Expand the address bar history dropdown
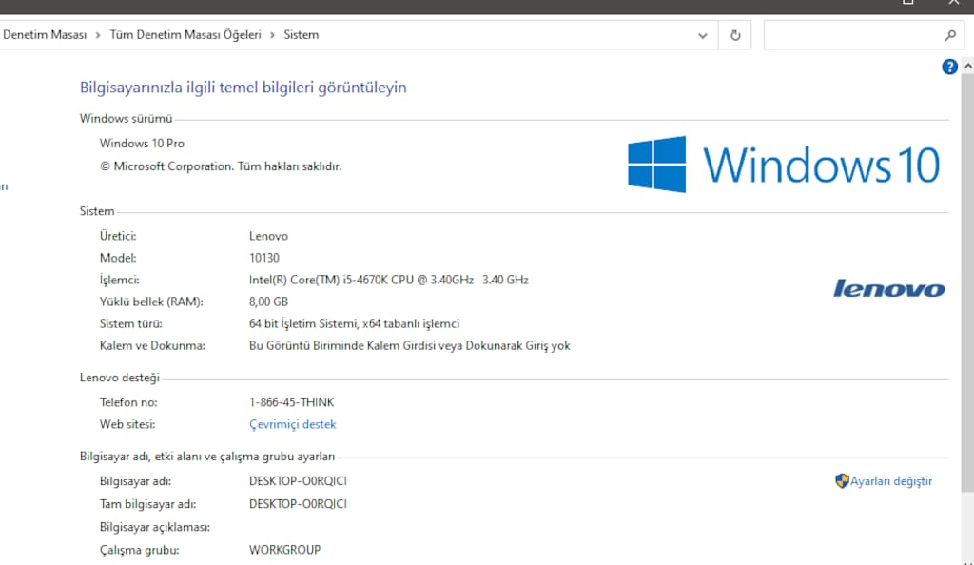The height and width of the screenshot is (565, 974). click(703, 35)
